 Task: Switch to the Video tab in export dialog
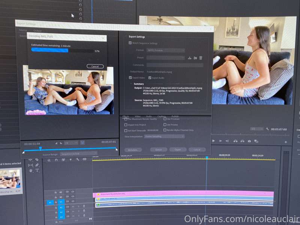(138, 116)
